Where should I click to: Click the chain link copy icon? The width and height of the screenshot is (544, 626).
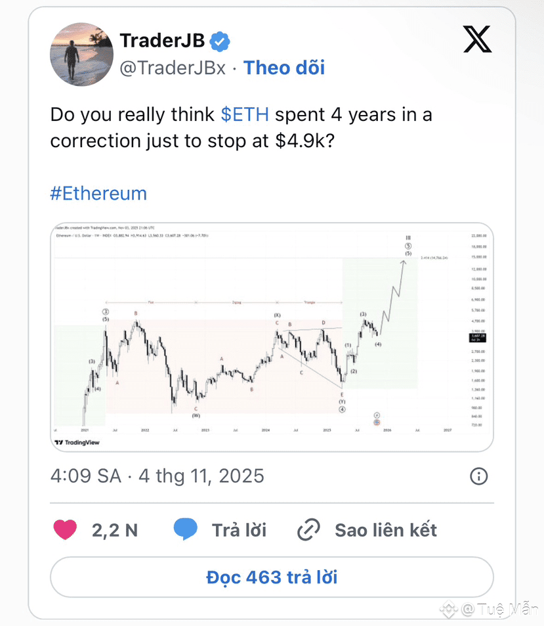coord(308,529)
